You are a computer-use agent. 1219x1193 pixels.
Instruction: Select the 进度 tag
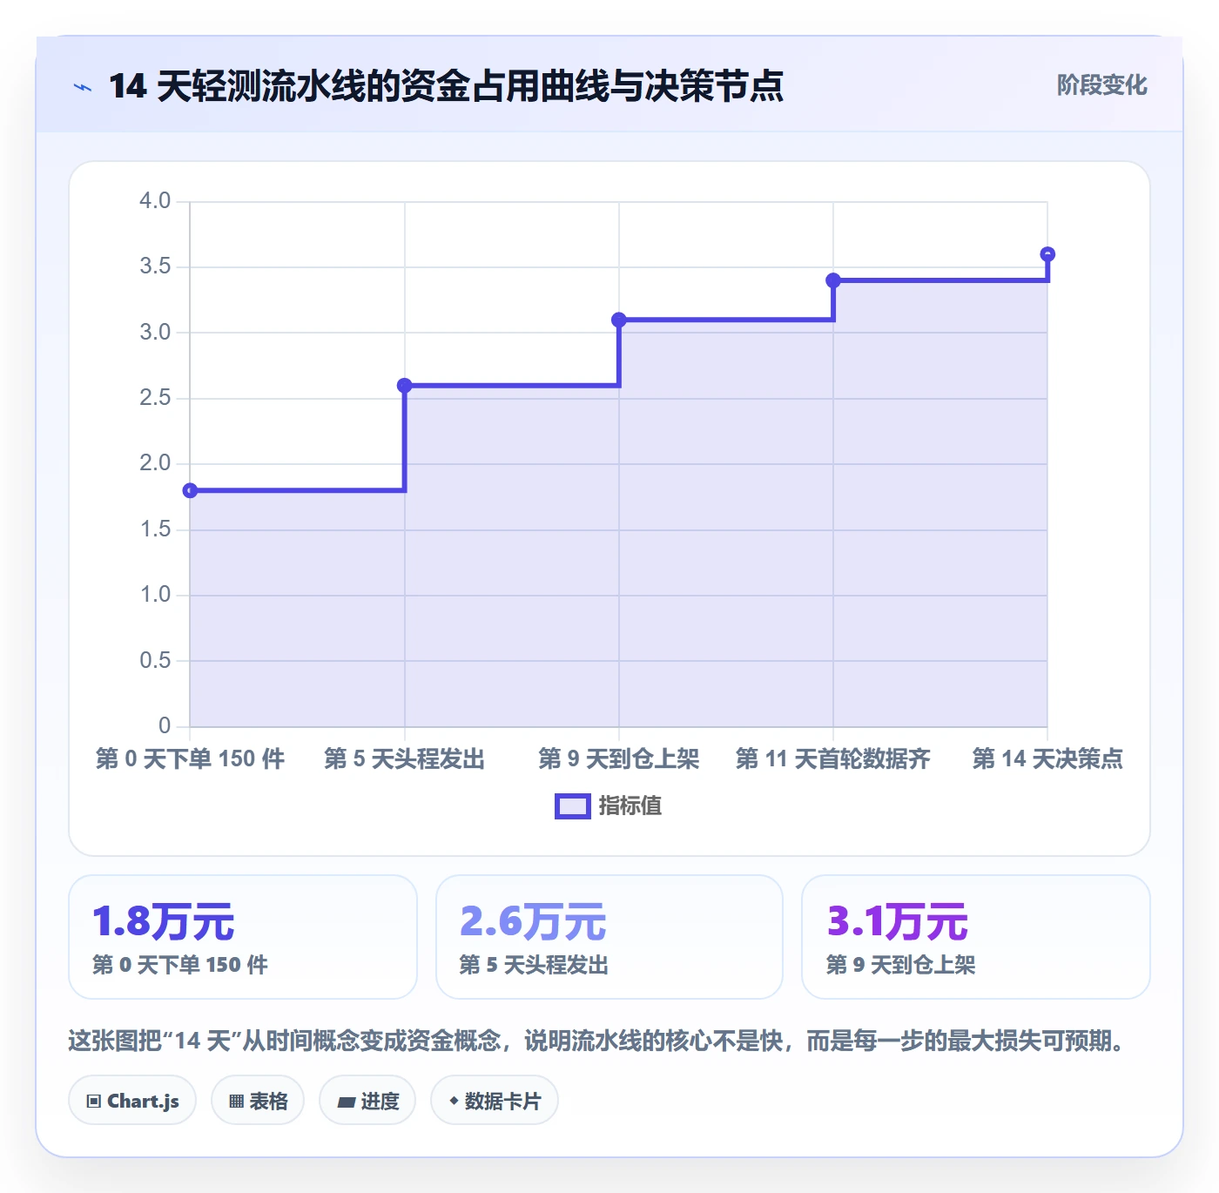tap(367, 1101)
